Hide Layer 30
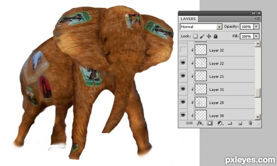277x166 pixels. click(x=183, y=115)
